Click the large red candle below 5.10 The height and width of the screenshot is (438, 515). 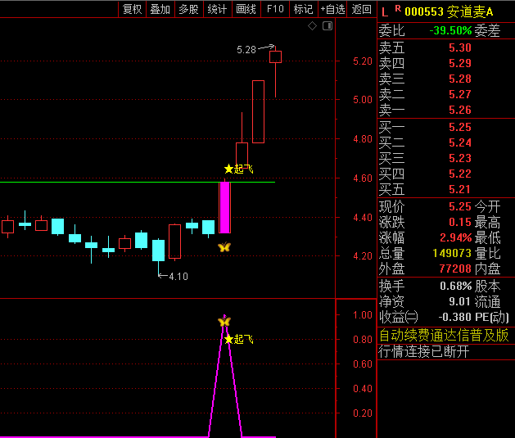pos(258,111)
